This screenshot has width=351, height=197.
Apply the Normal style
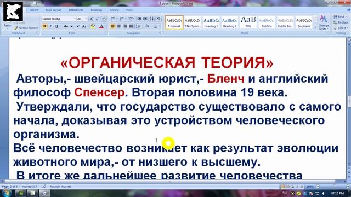coord(174,22)
